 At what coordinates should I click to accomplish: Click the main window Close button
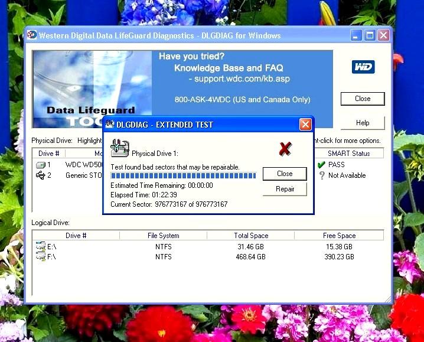363,99
